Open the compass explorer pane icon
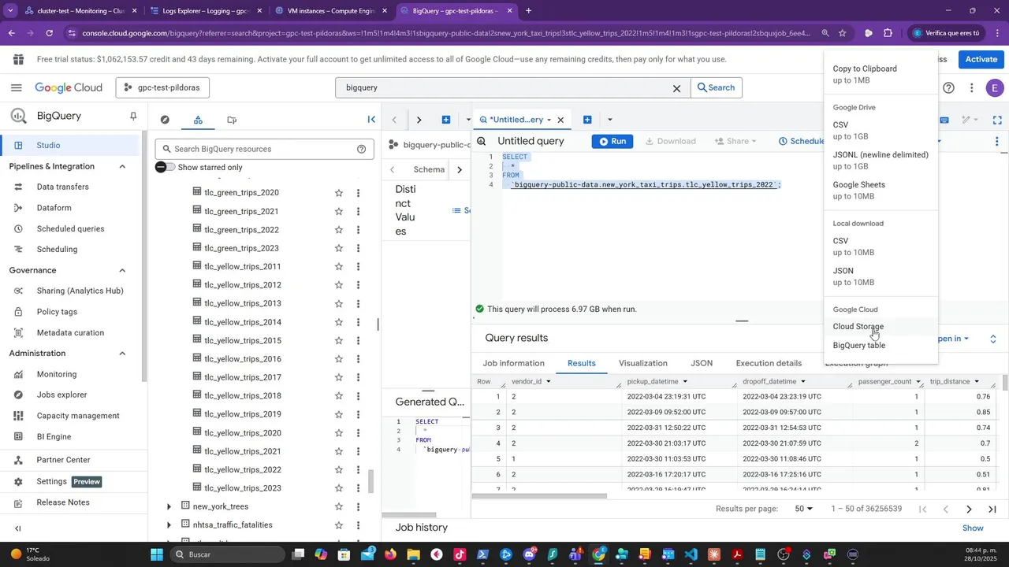Viewport: 1009px width, 567px height. 165,120
